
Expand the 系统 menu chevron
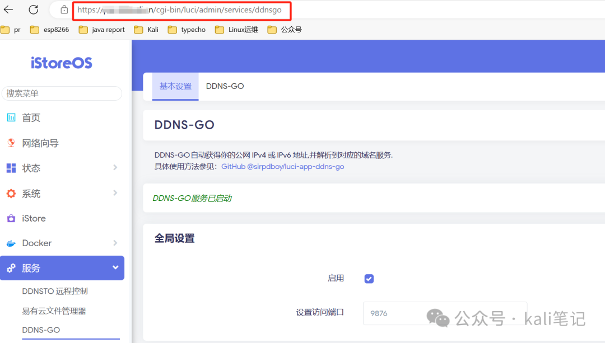[115, 192]
